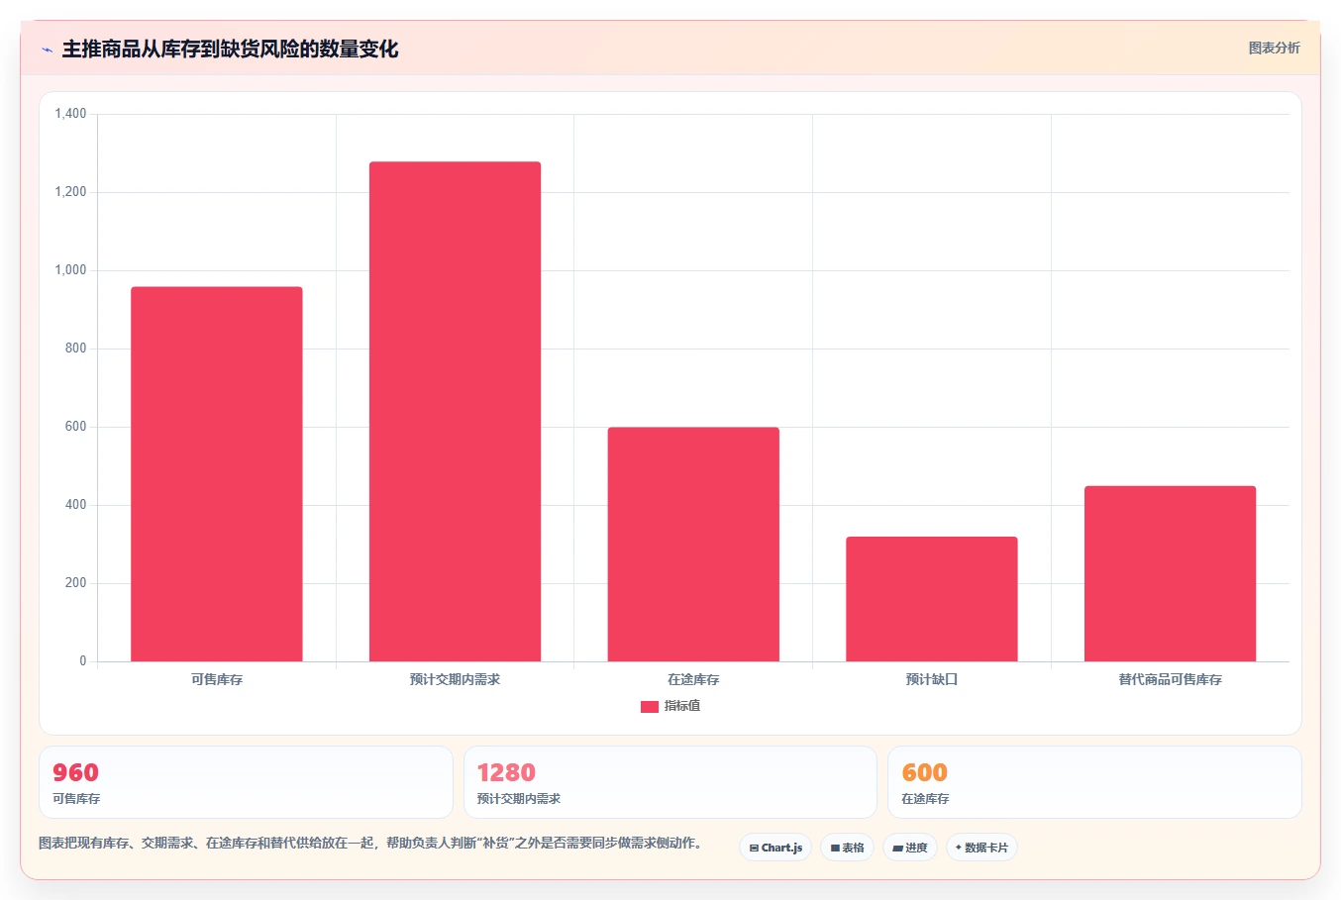1341x900 pixels.
Task: Click the 表格 tag chip
Action: pos(847,848)
